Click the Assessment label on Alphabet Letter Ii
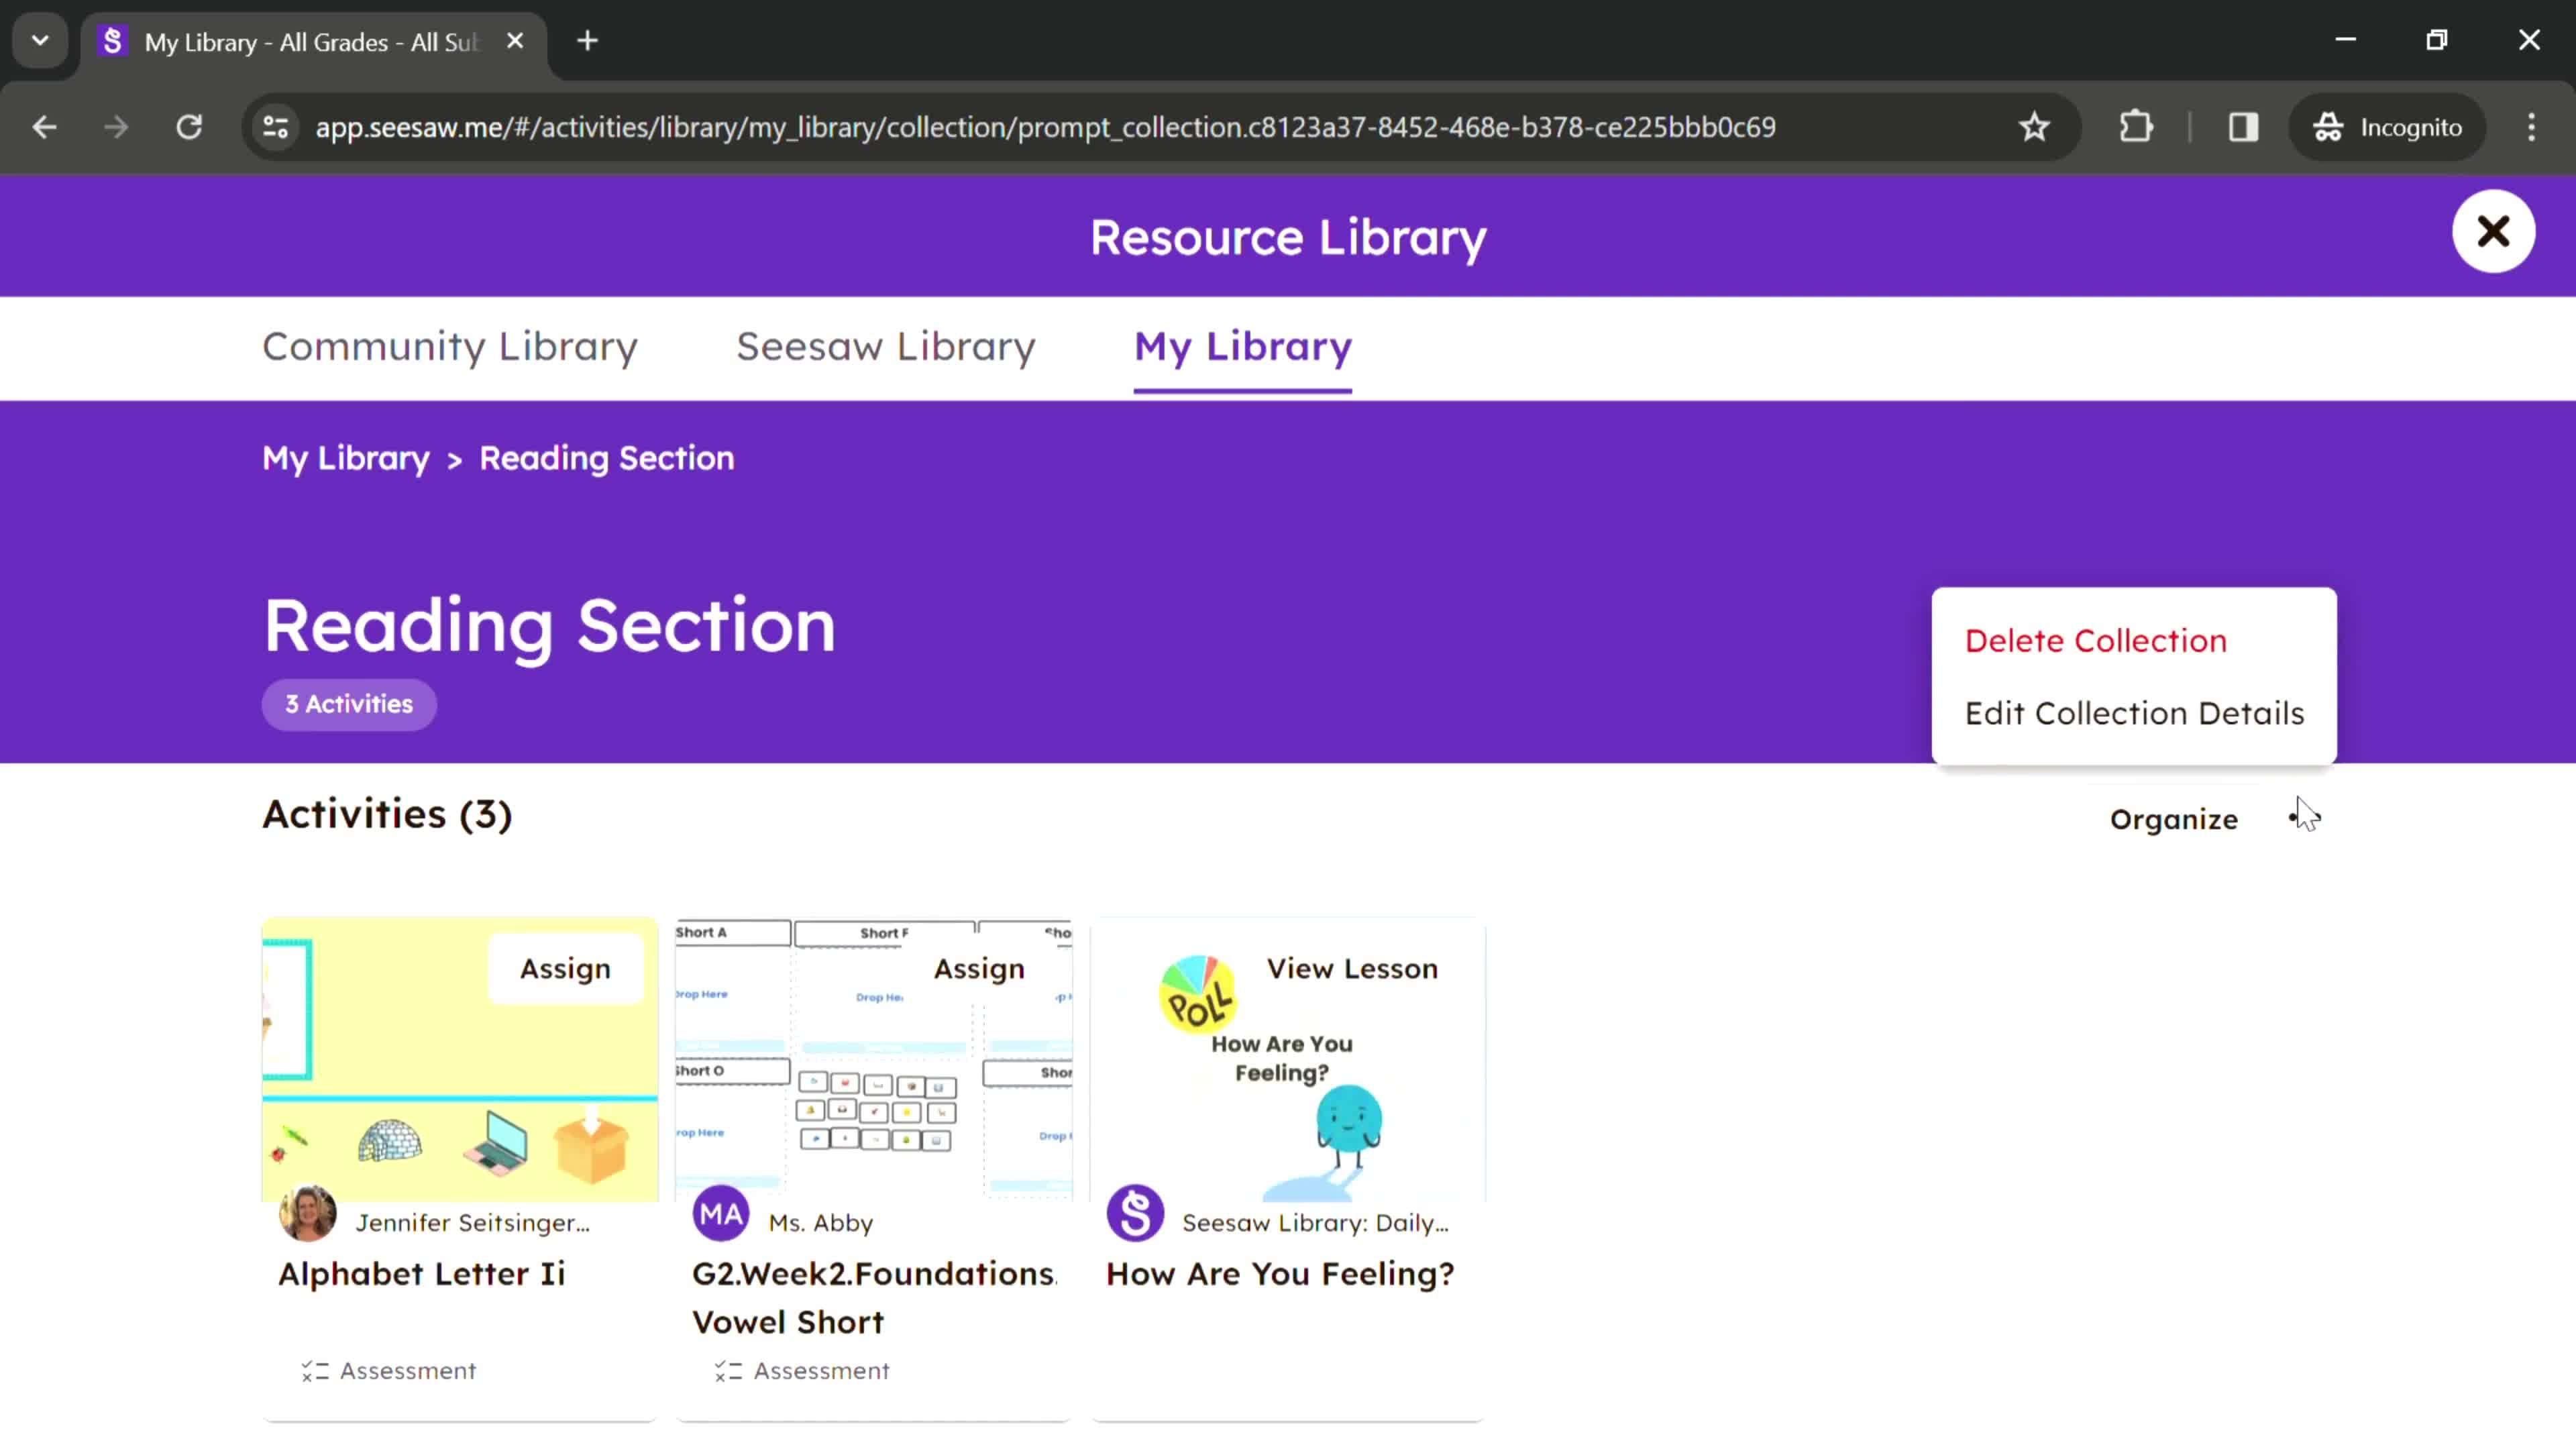This screenshot has height=1449, width=2576. [x=389, y=1369]
